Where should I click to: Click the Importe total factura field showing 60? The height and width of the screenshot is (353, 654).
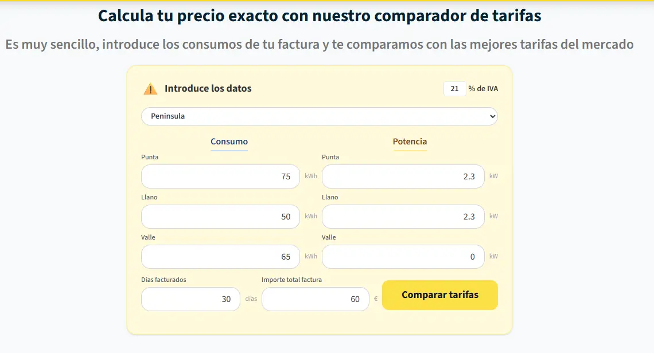coord(315,299)
